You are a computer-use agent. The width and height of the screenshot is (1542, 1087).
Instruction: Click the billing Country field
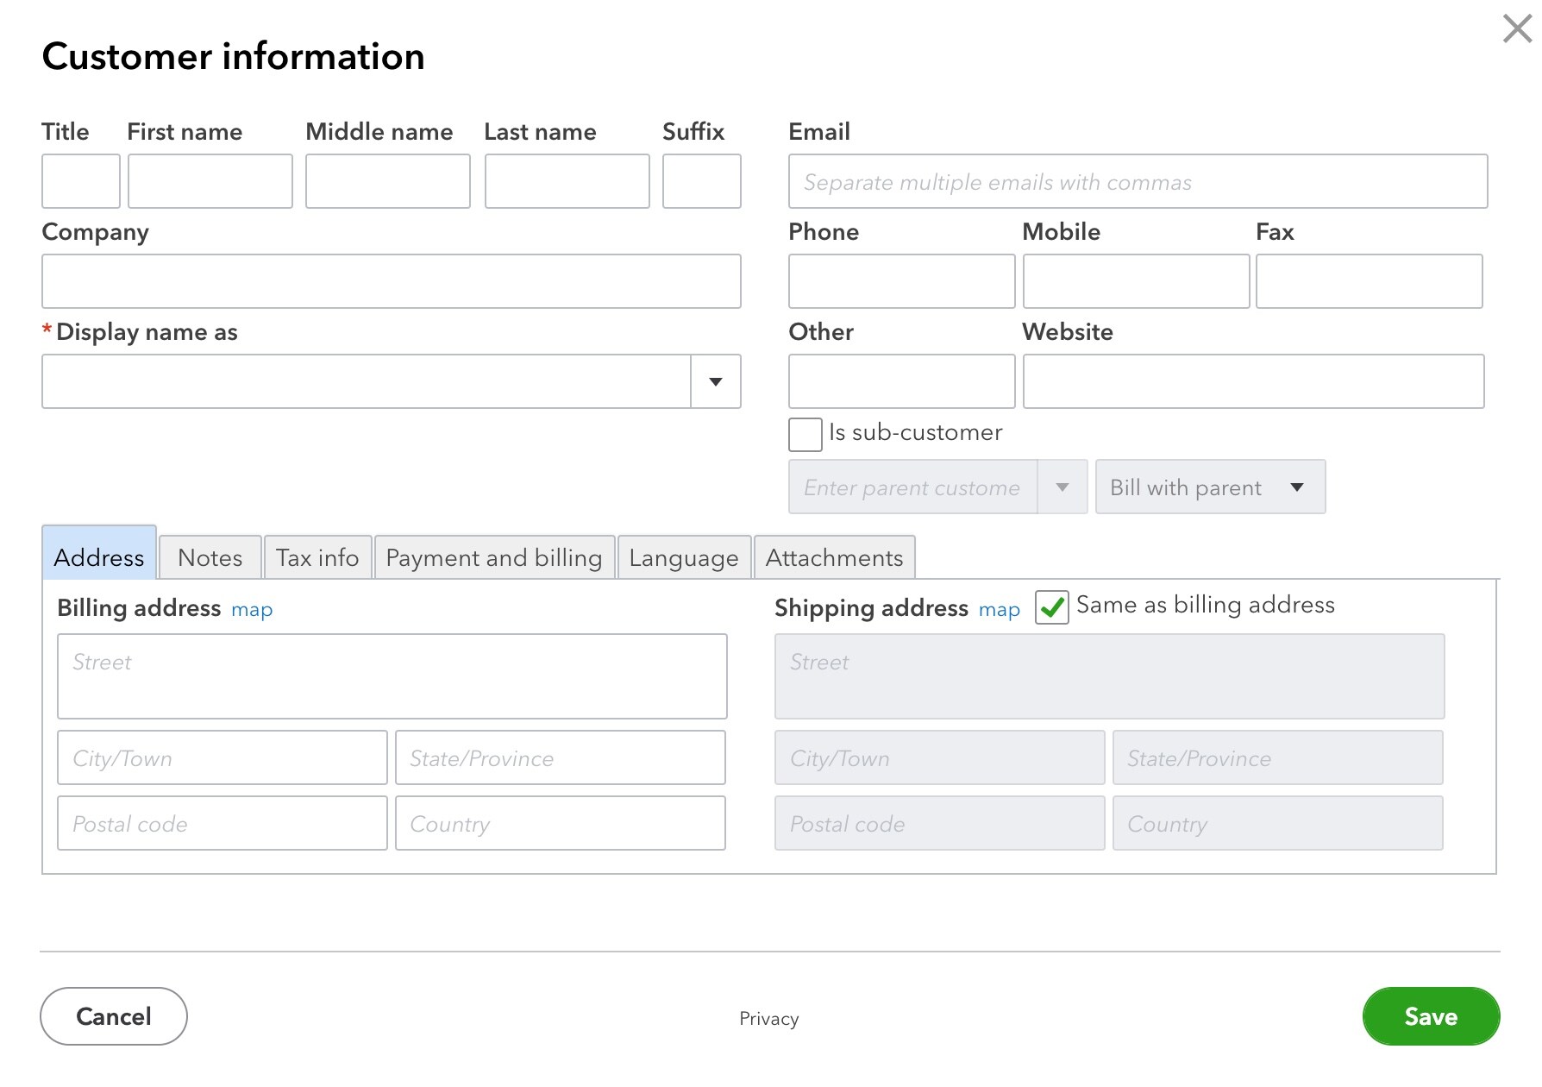tap(561, 823)
